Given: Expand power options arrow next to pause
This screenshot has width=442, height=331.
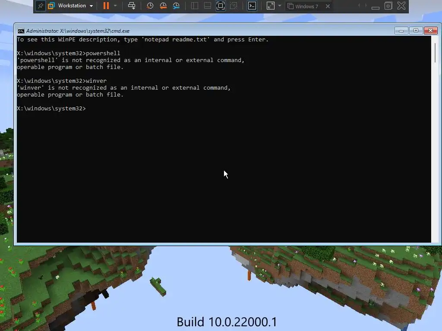Looking at the screenshot, I should (x=115, y=6).
